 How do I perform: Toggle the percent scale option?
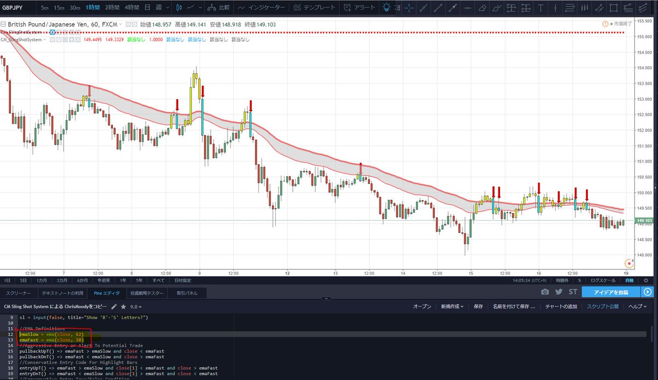click(580, 279)
